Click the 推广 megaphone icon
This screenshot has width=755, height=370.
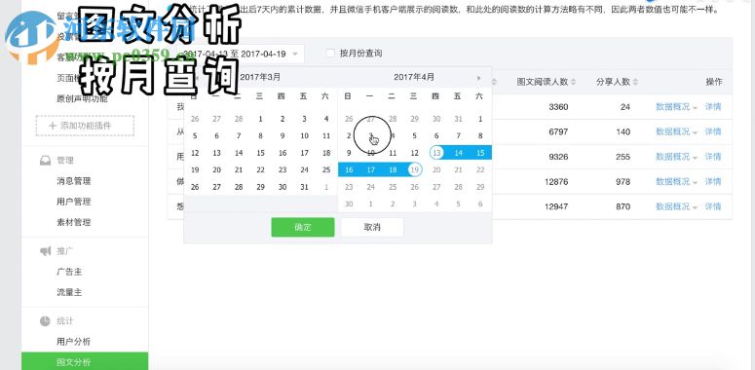(45, 251)
